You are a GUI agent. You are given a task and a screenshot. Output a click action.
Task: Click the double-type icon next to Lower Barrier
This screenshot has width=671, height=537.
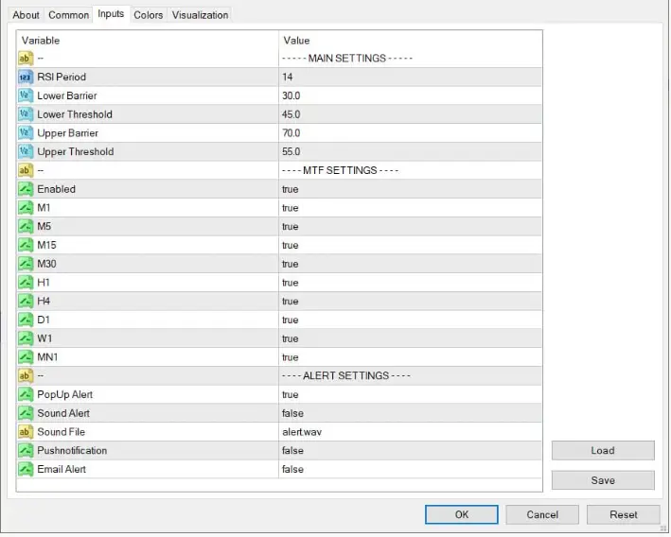click(x=26, y=95)
